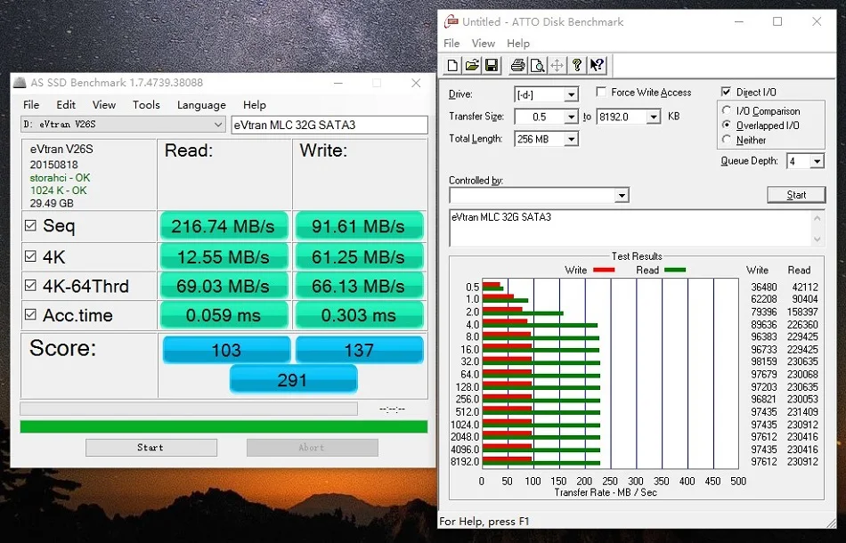Image resolution: width=846 pixels, height=543 pixels.
Task: Click AS SSD Benchmark title bar app icon
Action: pyautogui.click(x=20, y=83)
